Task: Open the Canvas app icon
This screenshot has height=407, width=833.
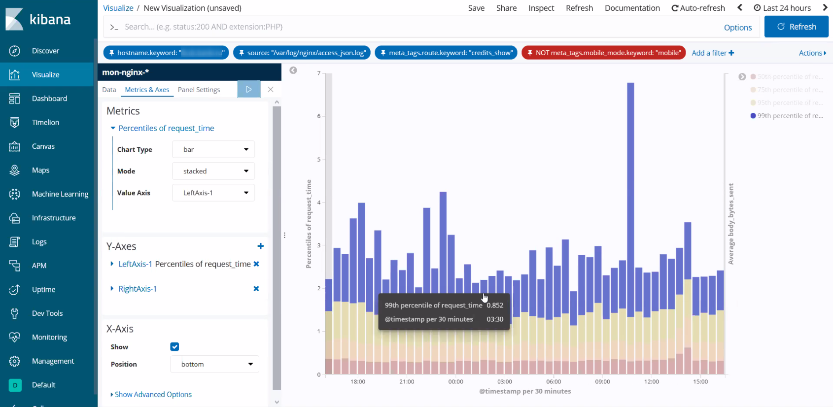Action: pyautogui.click(x=15, y=146)
